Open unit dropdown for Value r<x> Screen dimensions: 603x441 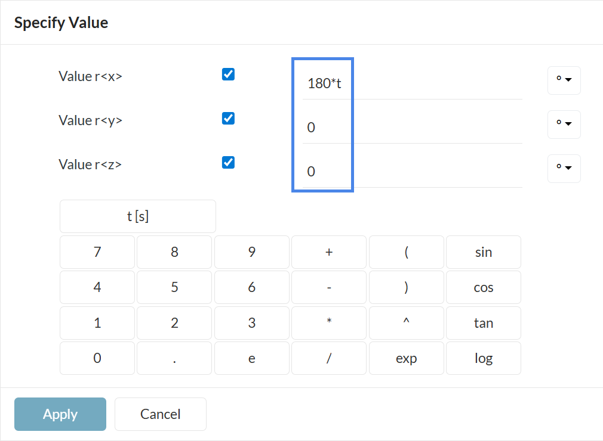(x=564, y=80)
